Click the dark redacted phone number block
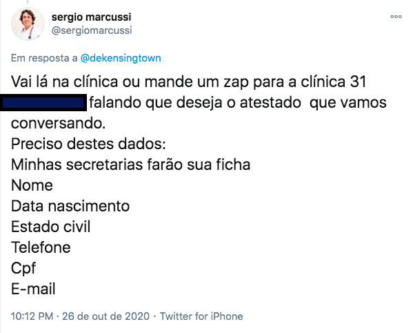The height and width of the screenshot is (333, 413). point(43,103)
